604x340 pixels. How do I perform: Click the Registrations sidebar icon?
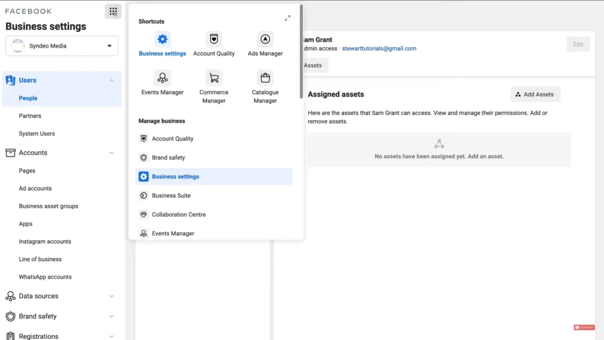point(11,336)
